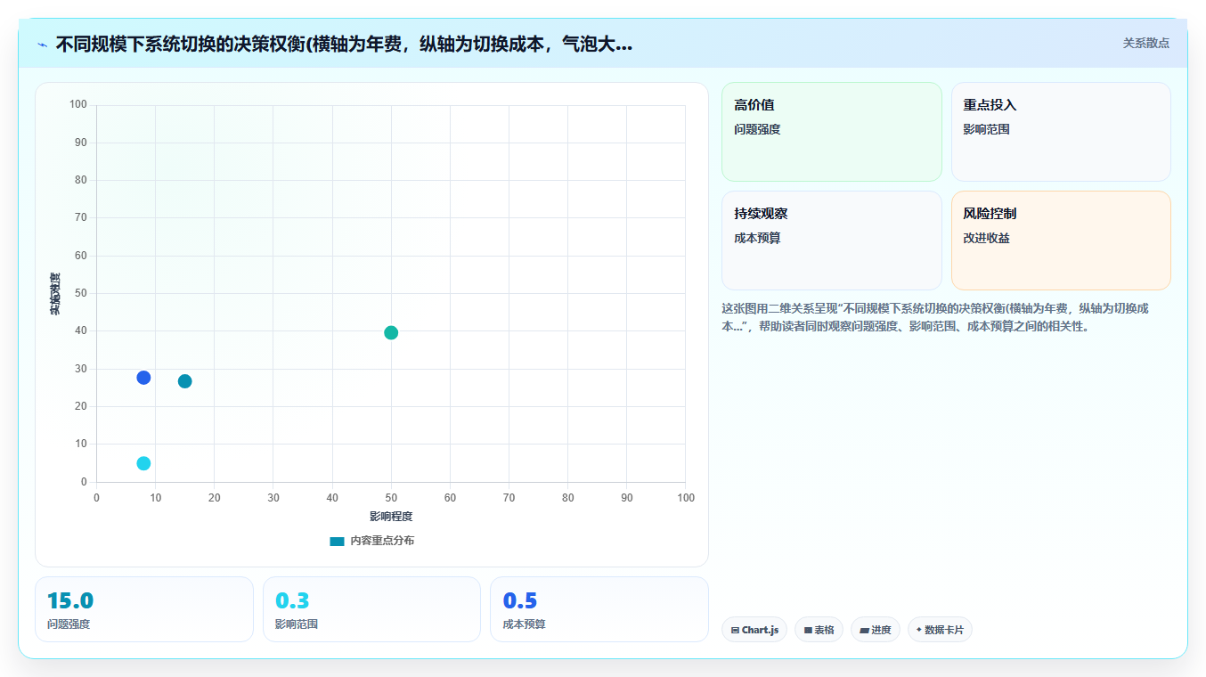Toggle the 内容重点分布 legend entry

371,541
